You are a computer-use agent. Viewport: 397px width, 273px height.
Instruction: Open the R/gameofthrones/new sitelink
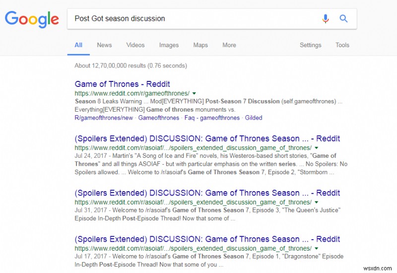(x=104, y=118)
